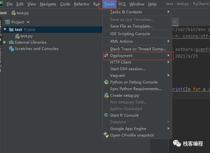
Task: Close the editor tab with X
Action: tap(175, 22)
